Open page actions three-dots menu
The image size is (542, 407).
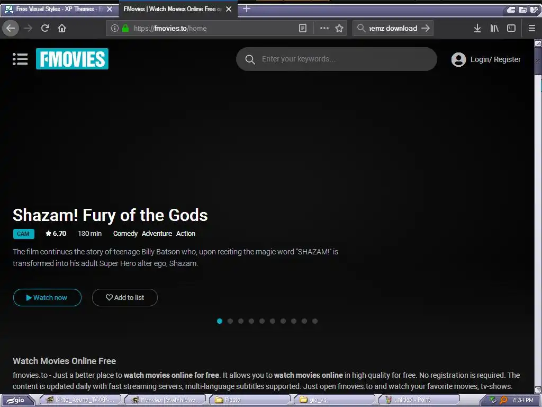click(x=324, y=29)
